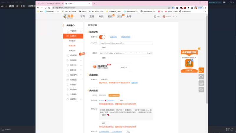This screenshot has height=133, width=236.
Task: Click the rtmp address input field
Action: tap(126, 43)
